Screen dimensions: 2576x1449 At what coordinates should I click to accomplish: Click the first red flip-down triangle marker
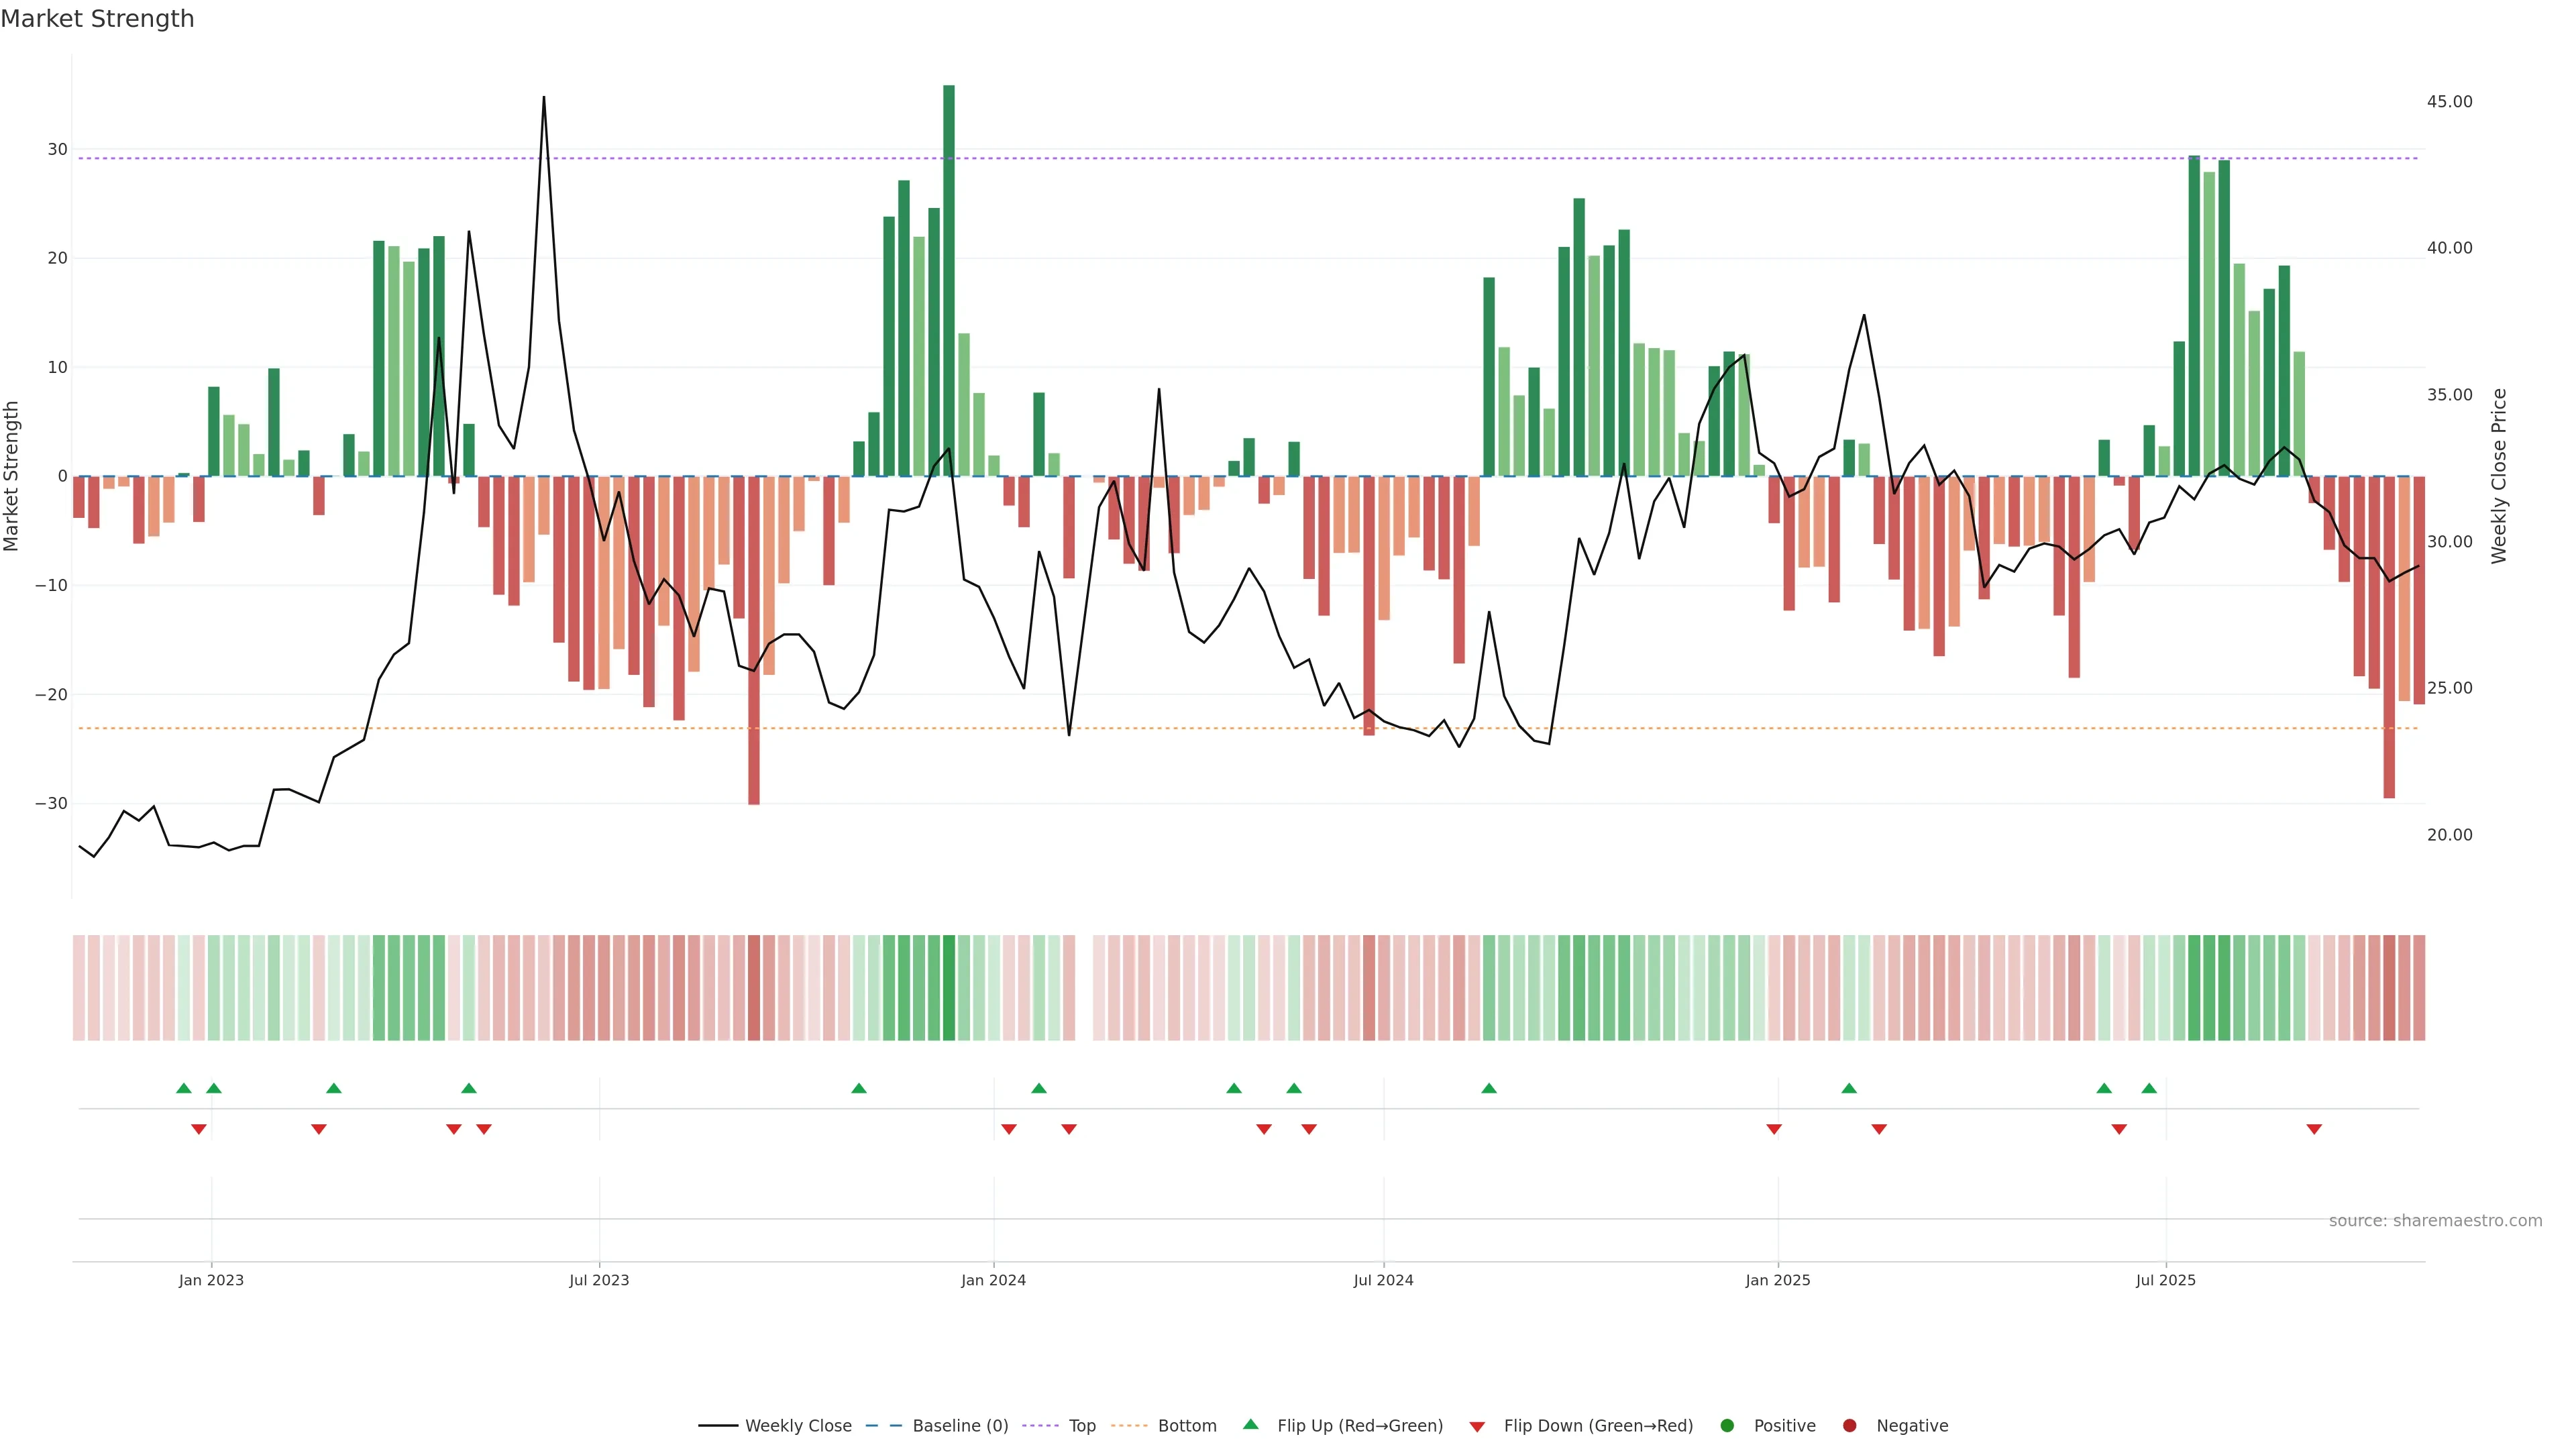[x=199, y=1129]
